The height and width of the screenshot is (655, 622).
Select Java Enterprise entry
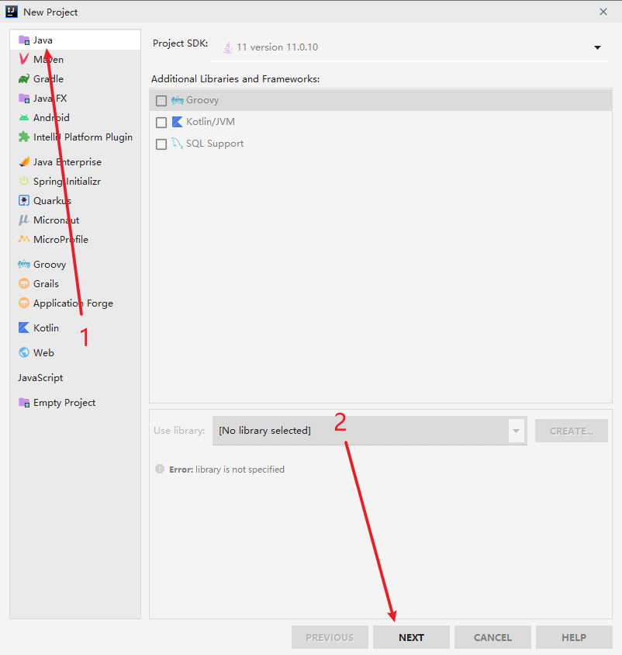click(x=75, y=162)
